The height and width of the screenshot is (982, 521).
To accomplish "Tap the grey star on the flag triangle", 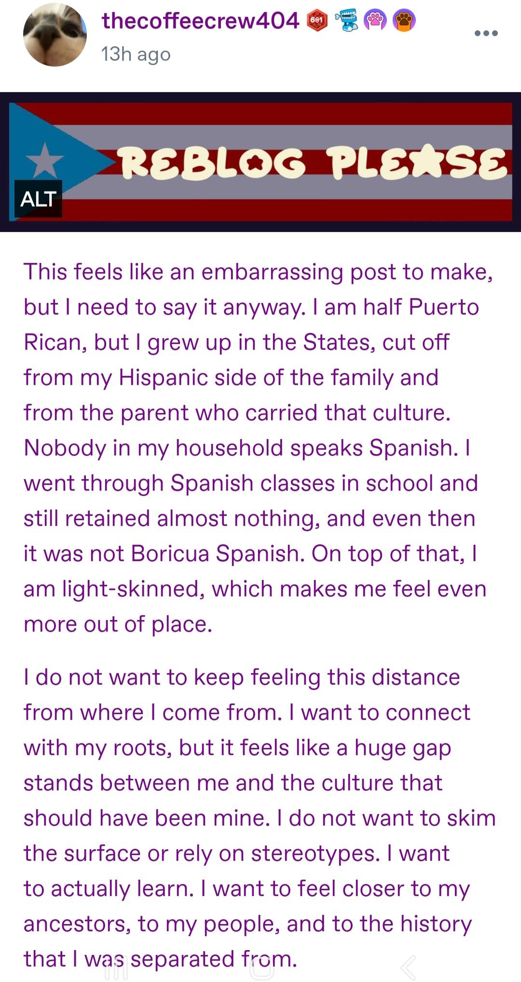I will pyautogui.click(x=44, y=160).
